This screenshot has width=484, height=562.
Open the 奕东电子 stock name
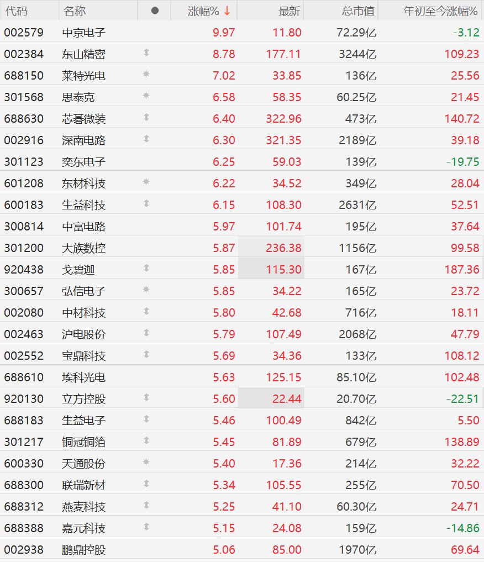point(83,162)
